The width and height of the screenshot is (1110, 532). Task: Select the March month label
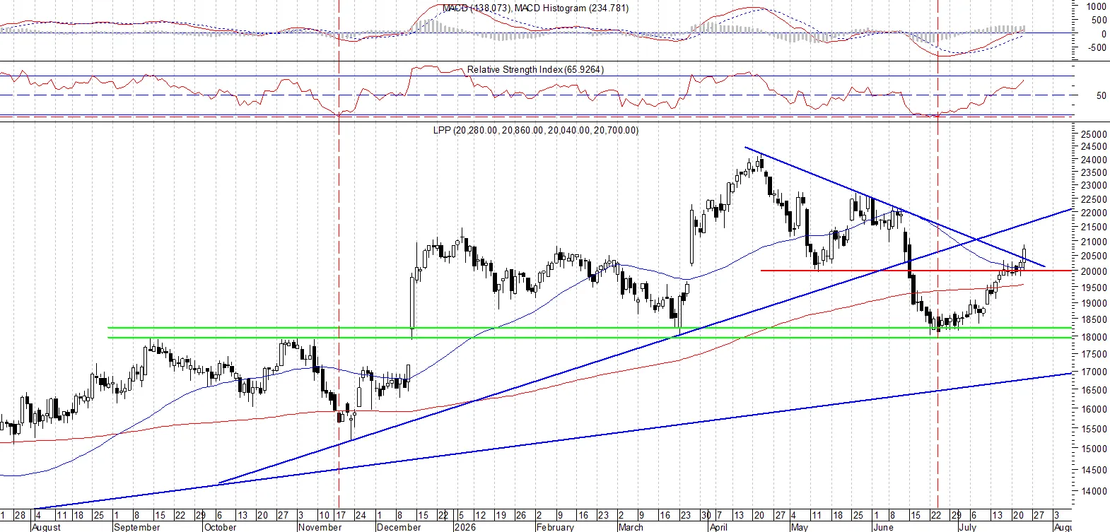pos(631,527)
